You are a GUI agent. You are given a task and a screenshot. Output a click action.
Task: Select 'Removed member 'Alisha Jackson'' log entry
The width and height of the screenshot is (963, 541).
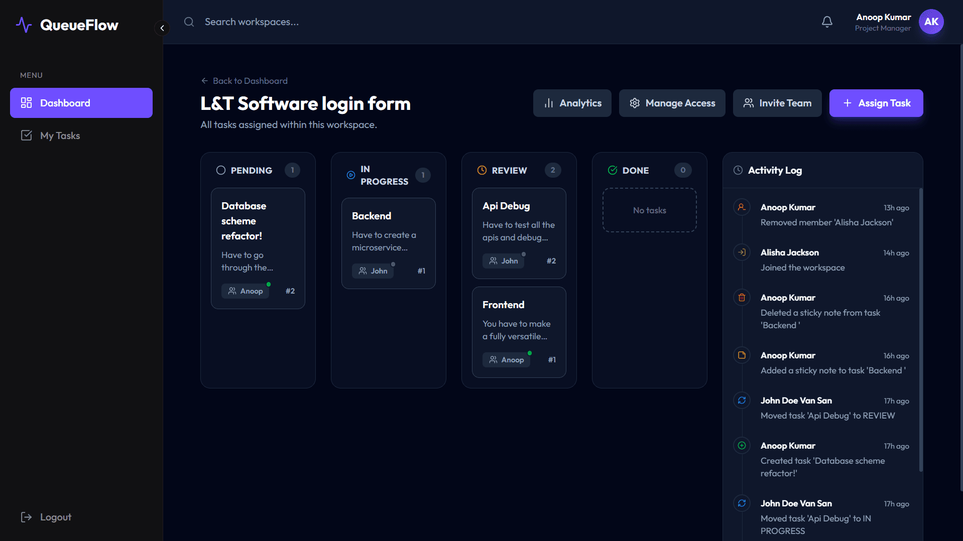(826, 223)
